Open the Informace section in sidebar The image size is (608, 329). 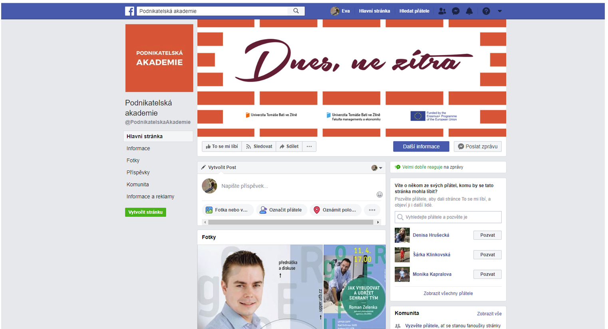point(138,148)
